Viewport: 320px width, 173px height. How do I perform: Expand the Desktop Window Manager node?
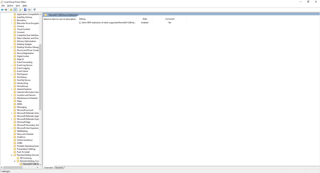[x=12, y=47]
